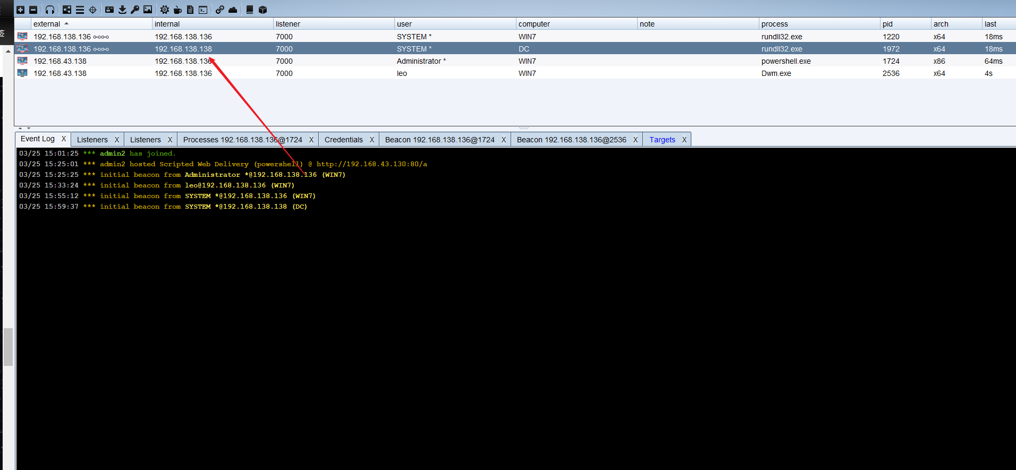Open Listeners via the headphones icon
Screen dimensions: 1016x470
click(x=50, y=10)
